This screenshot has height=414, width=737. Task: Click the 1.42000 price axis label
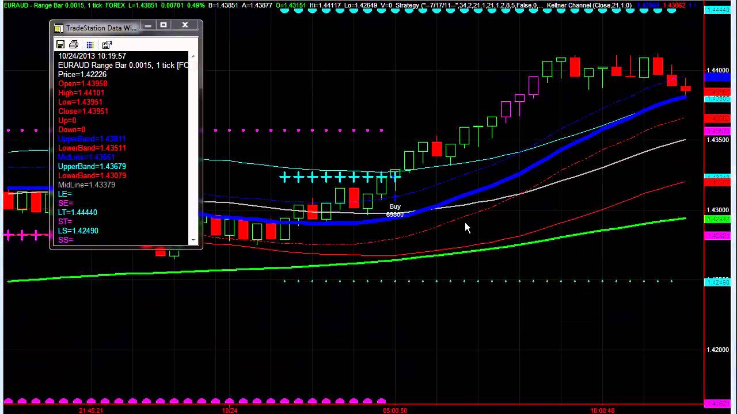point(717,350)
